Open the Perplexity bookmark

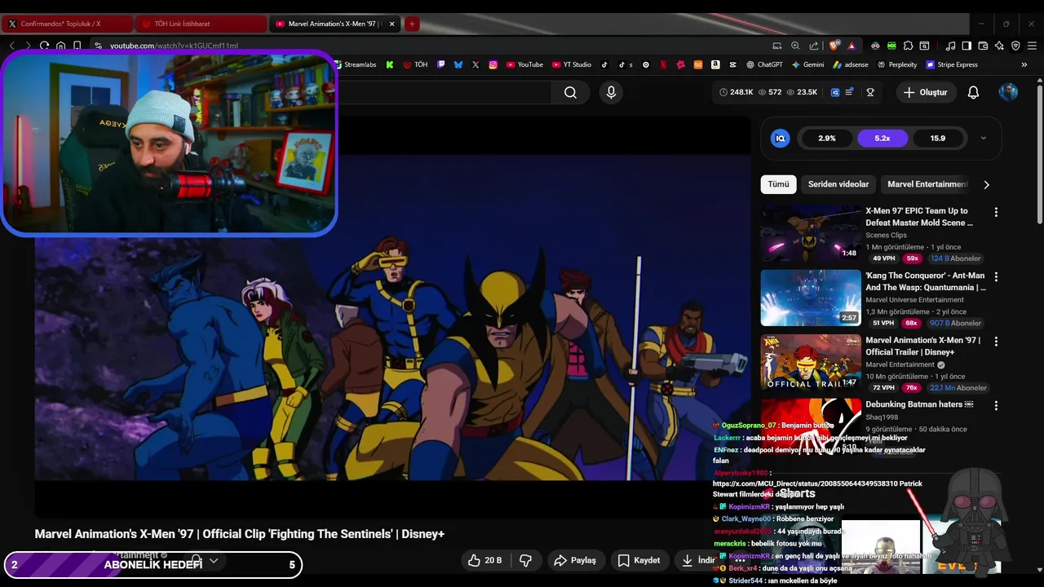(897, 64)
